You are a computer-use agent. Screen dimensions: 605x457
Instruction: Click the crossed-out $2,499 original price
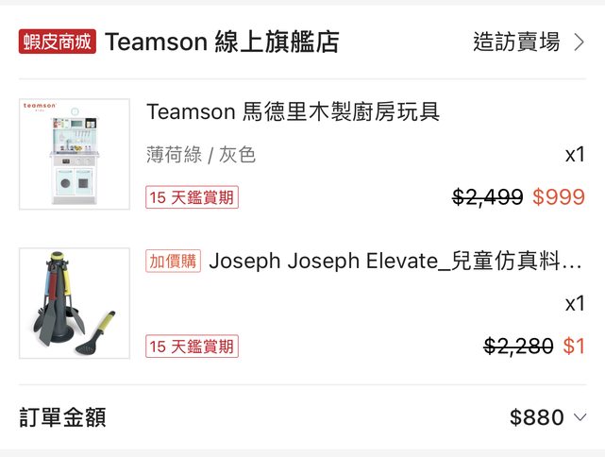point(487,197)
